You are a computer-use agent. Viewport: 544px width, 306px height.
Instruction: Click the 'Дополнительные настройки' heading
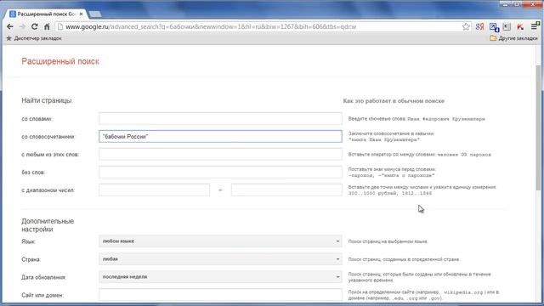click(48, 225)
